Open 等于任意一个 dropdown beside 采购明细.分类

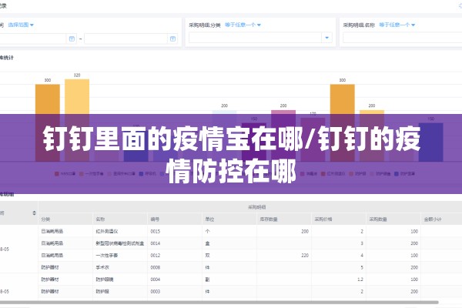click(243, 25)
